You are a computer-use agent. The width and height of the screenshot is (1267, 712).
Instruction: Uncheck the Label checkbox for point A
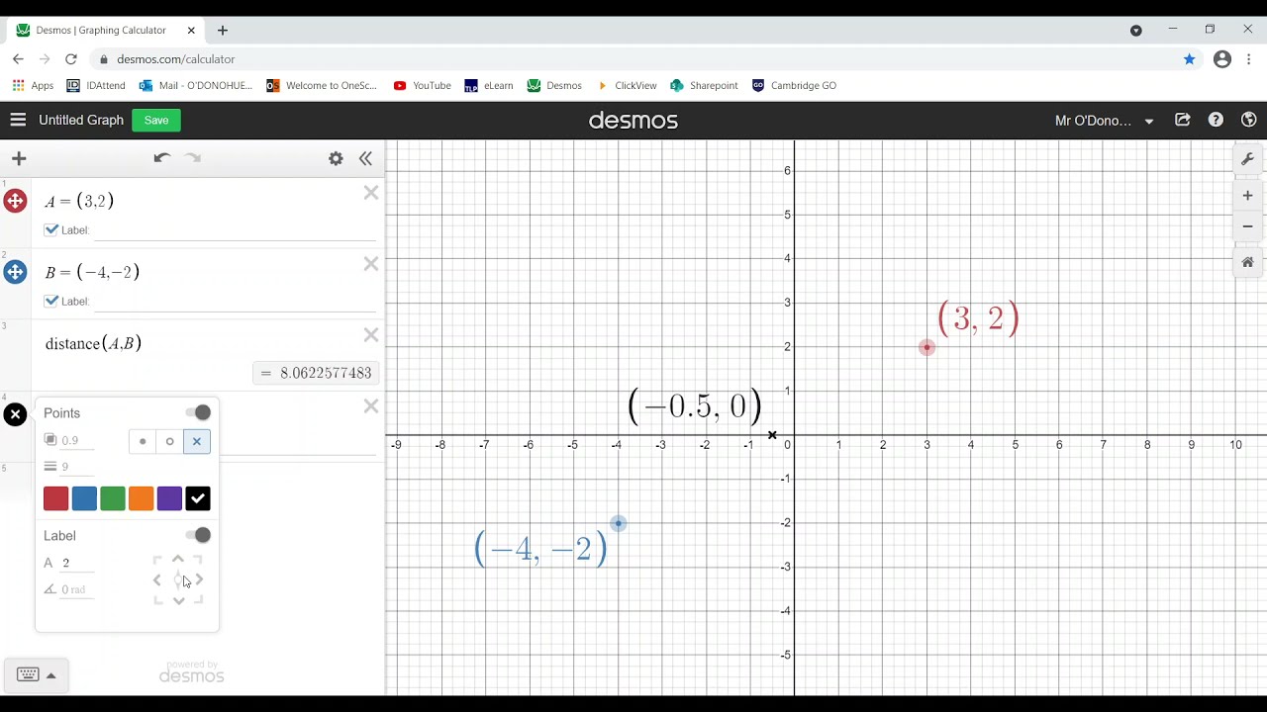coord(51,229)
